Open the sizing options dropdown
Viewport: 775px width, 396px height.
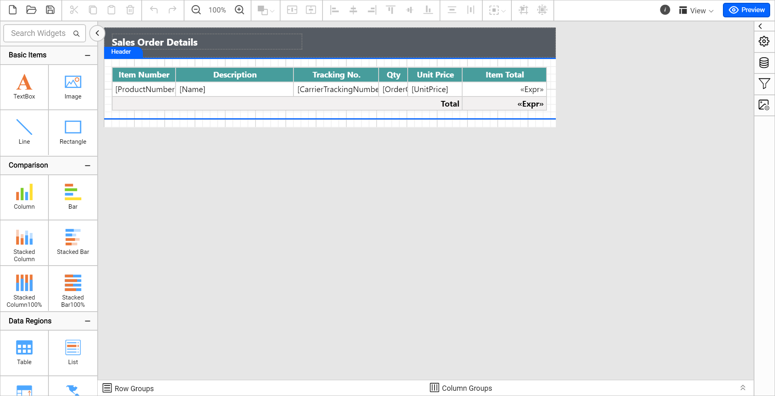point(497,10)
